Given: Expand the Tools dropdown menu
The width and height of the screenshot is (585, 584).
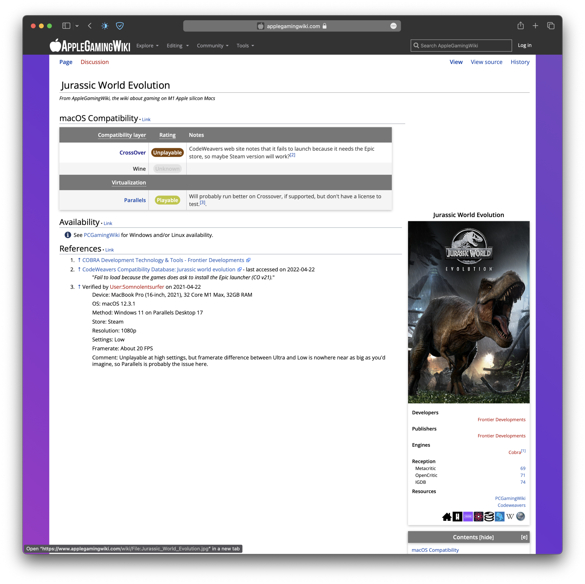Looking at the screenshot, I should point(245,46).
